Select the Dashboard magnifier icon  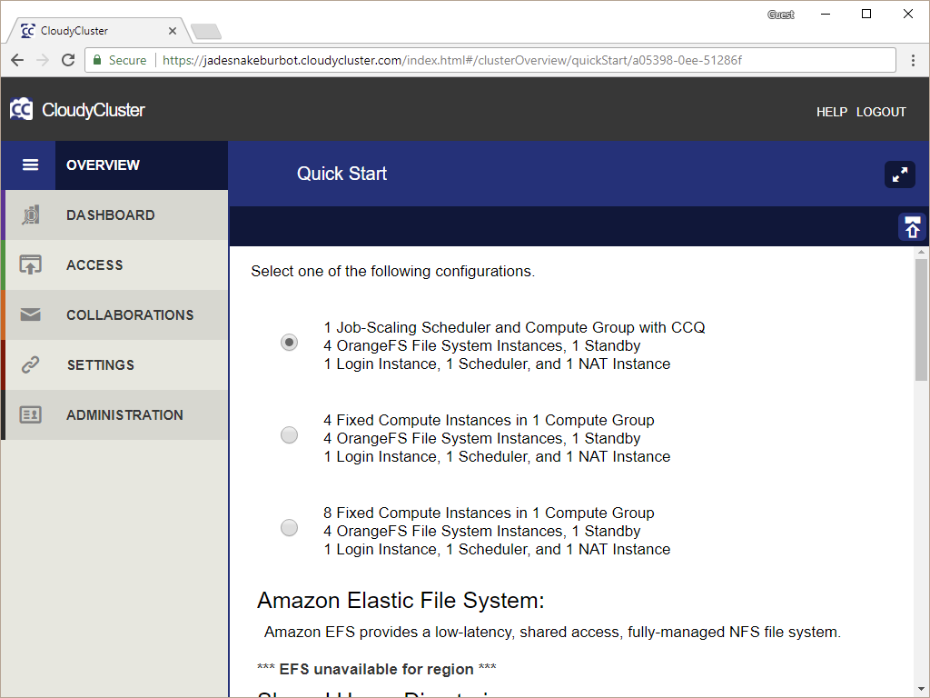click(x=28, y=214)
